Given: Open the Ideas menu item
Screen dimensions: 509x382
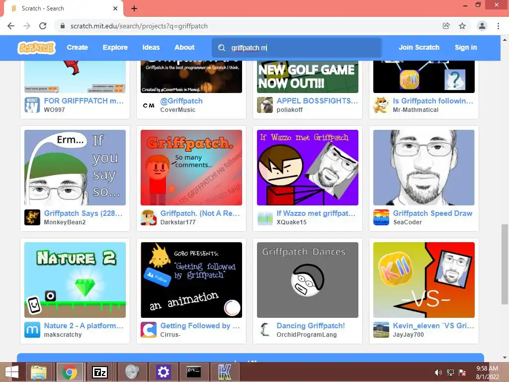Looking at the screenshot, I should pos(151,47).
